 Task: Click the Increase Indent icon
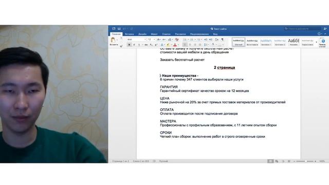coord(211,40)
